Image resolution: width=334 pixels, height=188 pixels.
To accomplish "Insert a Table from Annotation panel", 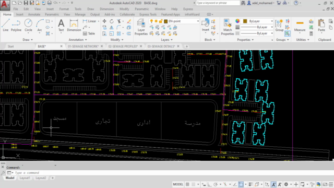I will pyautogui.click(x=89, y=33).
